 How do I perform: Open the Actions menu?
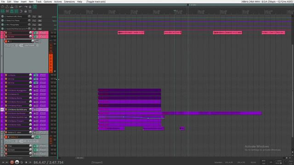[58, 1]
